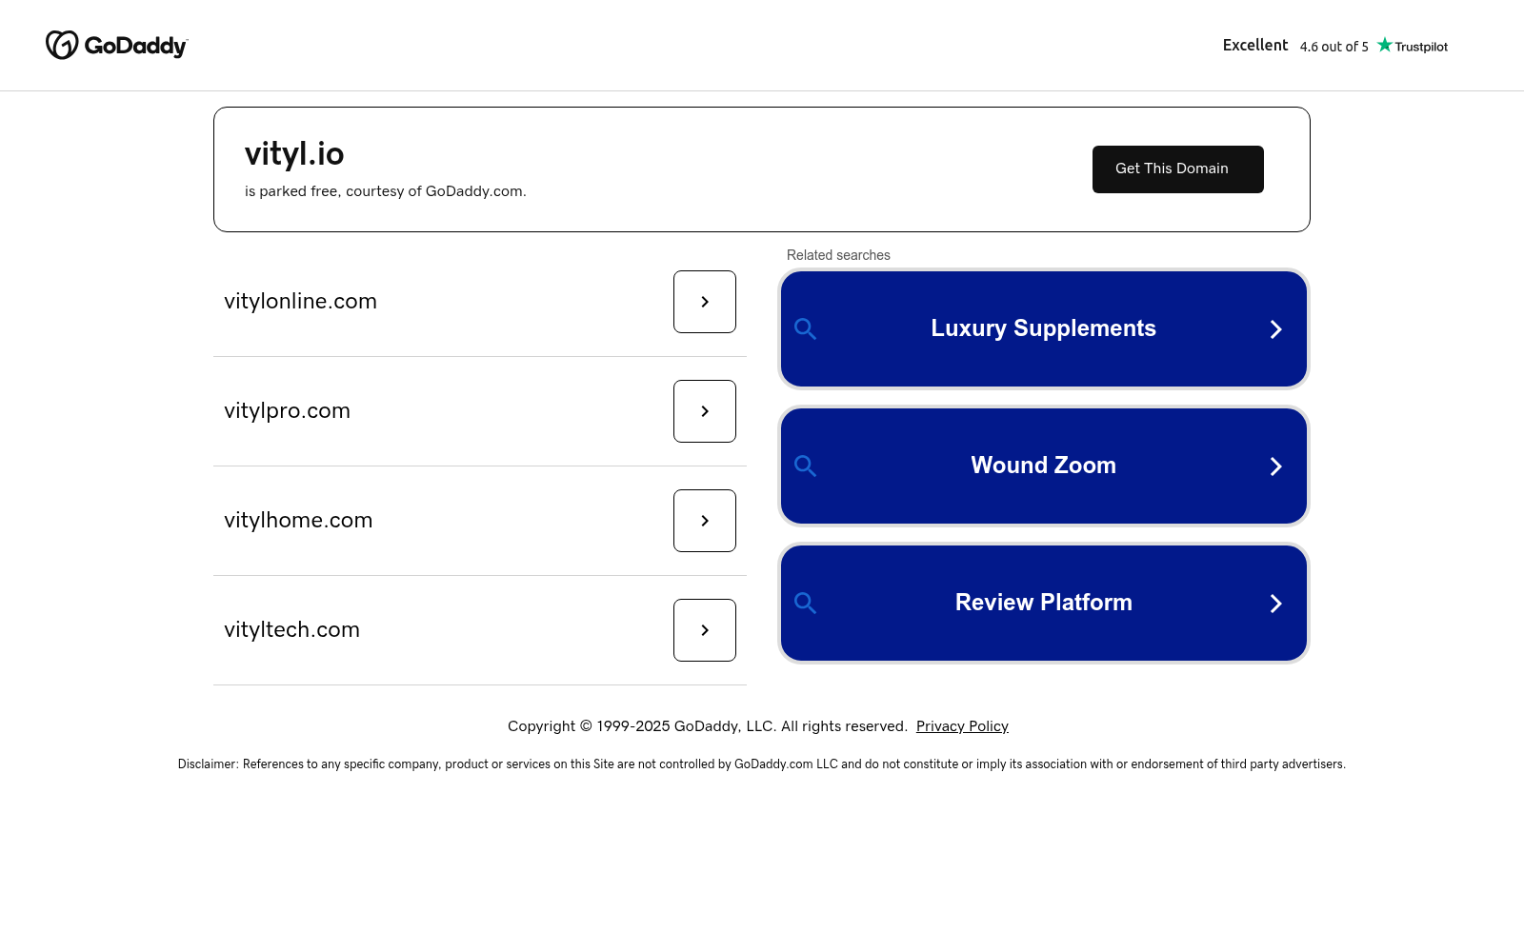
Task: Go to vityltech.com domain text
Action: 291,630
